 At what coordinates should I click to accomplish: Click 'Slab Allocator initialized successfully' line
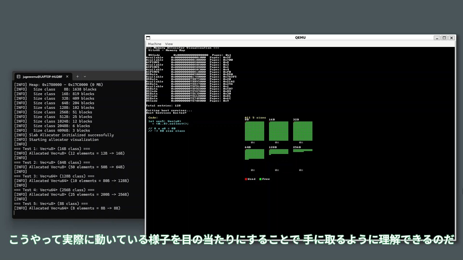[64, 135]
